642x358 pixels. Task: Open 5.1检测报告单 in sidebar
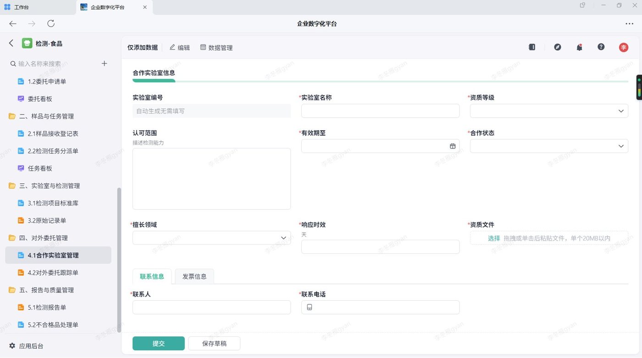58,308
